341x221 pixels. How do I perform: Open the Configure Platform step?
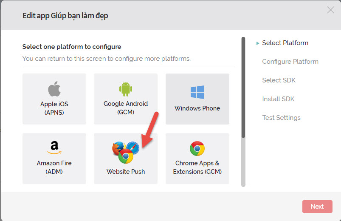tap(290, 62)
